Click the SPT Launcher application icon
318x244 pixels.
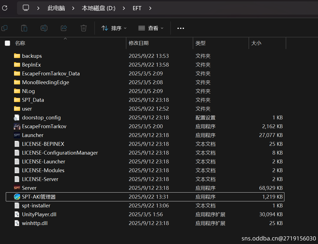(x=17, y=135)
